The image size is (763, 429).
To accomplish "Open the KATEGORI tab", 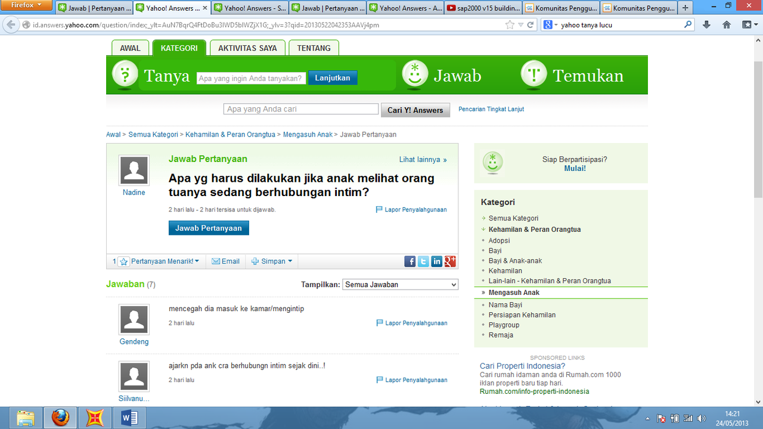I will coord(179,48).
